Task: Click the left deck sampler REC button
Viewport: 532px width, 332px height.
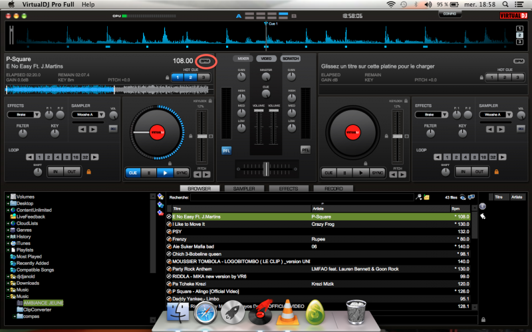Action: pyautogui.click(x=113, y=128)
